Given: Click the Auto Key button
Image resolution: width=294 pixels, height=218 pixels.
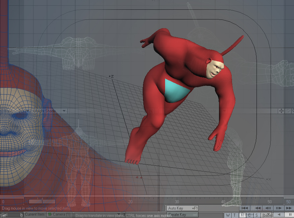Looking at the screenshot, I should click(182, 208).
